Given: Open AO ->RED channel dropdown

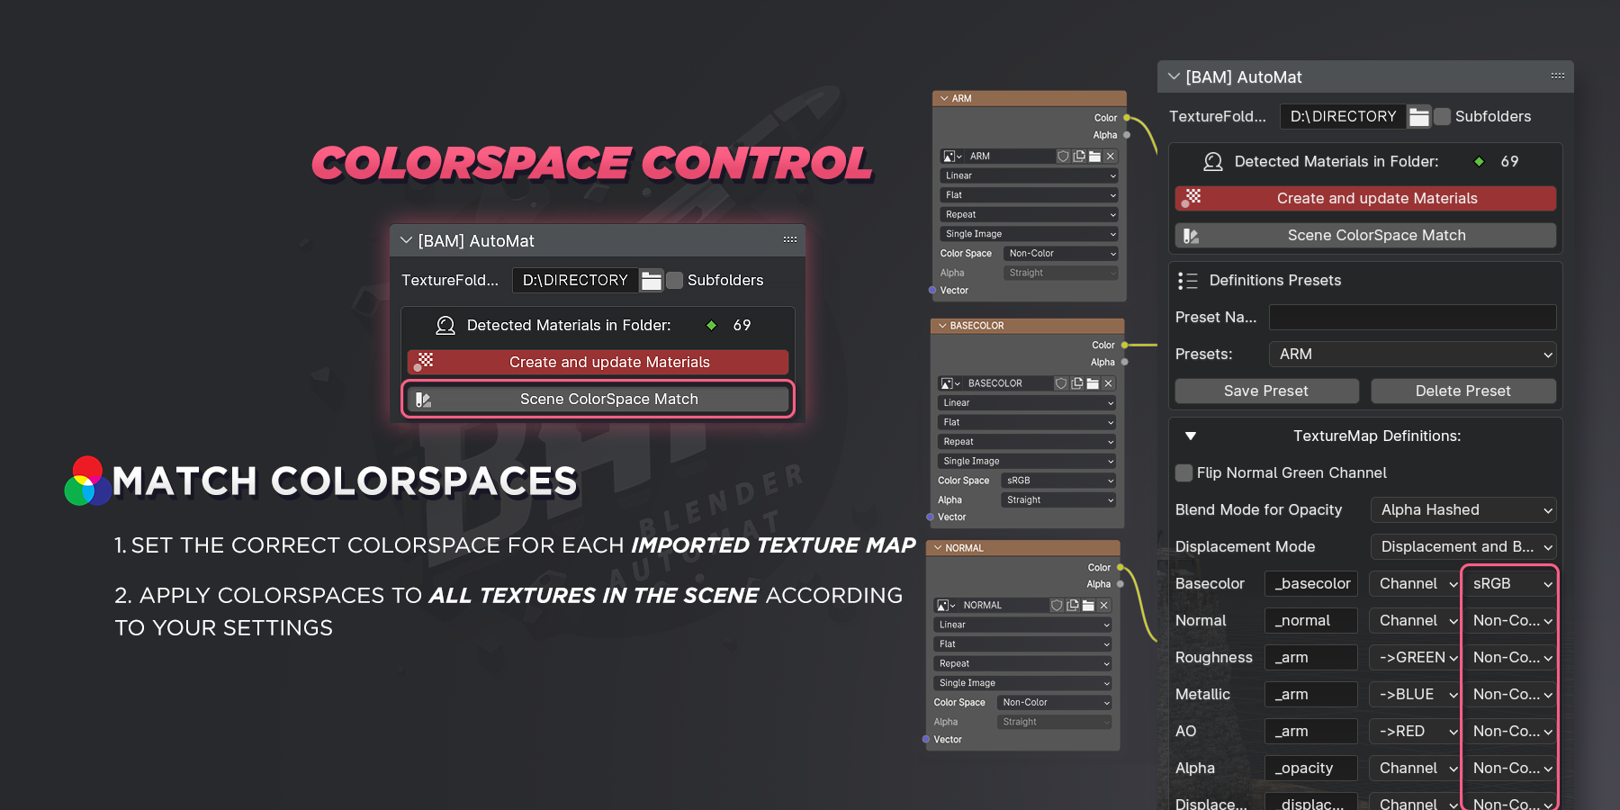Looking at the screenshot, I should tap(1414, 732).
